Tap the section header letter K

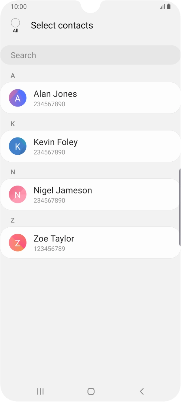(13, 124)
